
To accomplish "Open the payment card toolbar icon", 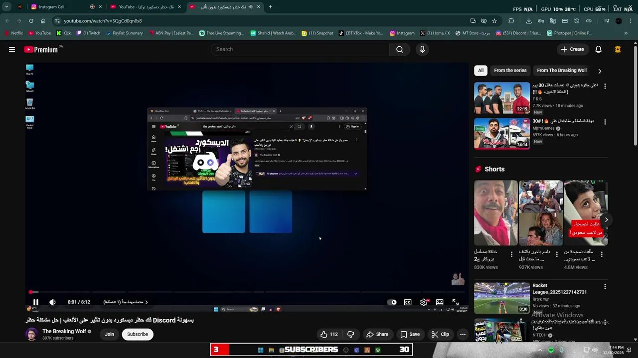I will pos(565,21).
